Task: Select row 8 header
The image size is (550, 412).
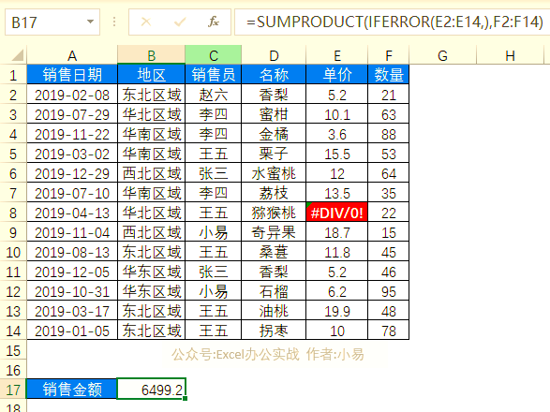Action: pyautogui.click(x=13, y=212)
